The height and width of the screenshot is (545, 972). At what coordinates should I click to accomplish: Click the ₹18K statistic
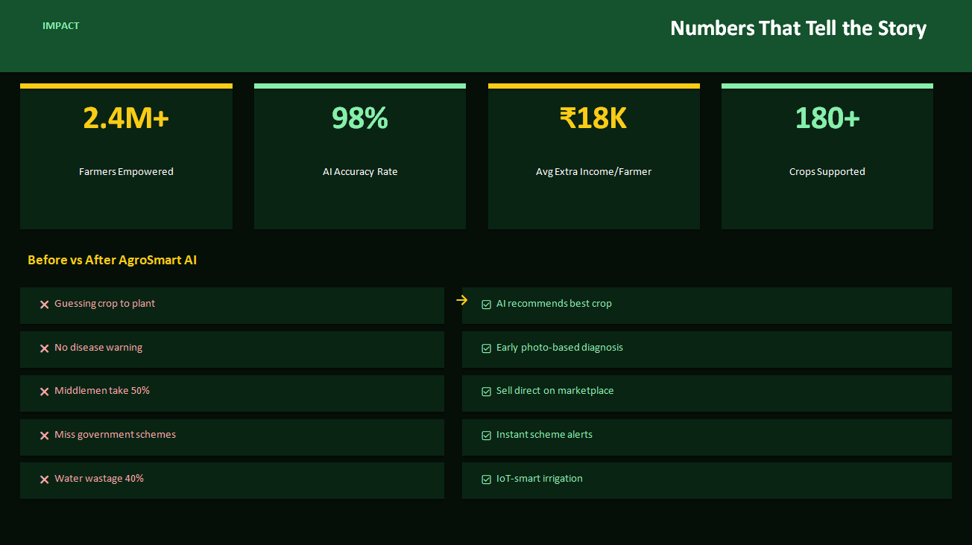pyautogui.click(x=593, y=118)
